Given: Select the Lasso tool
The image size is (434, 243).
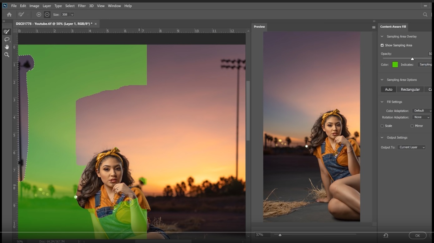Looking at the screenshot, I should [x=7, y=40].
